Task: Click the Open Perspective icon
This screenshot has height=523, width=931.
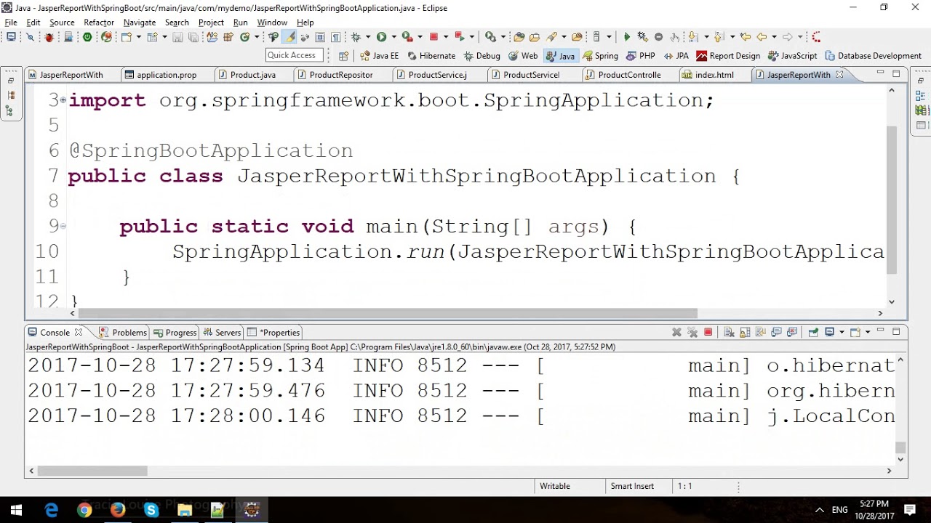Action: tap(344, 56)
